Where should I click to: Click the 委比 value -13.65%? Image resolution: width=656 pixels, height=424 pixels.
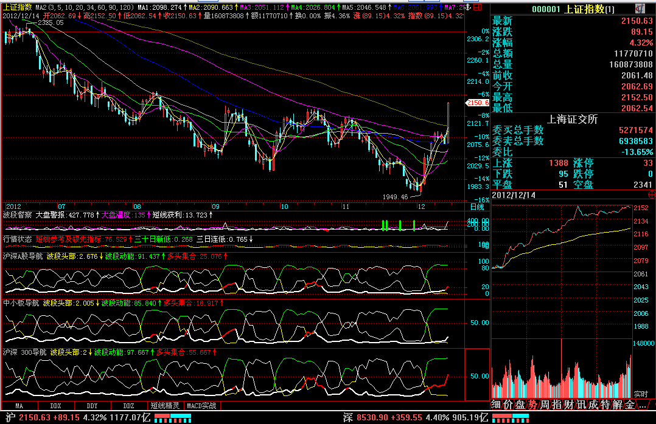637,152
